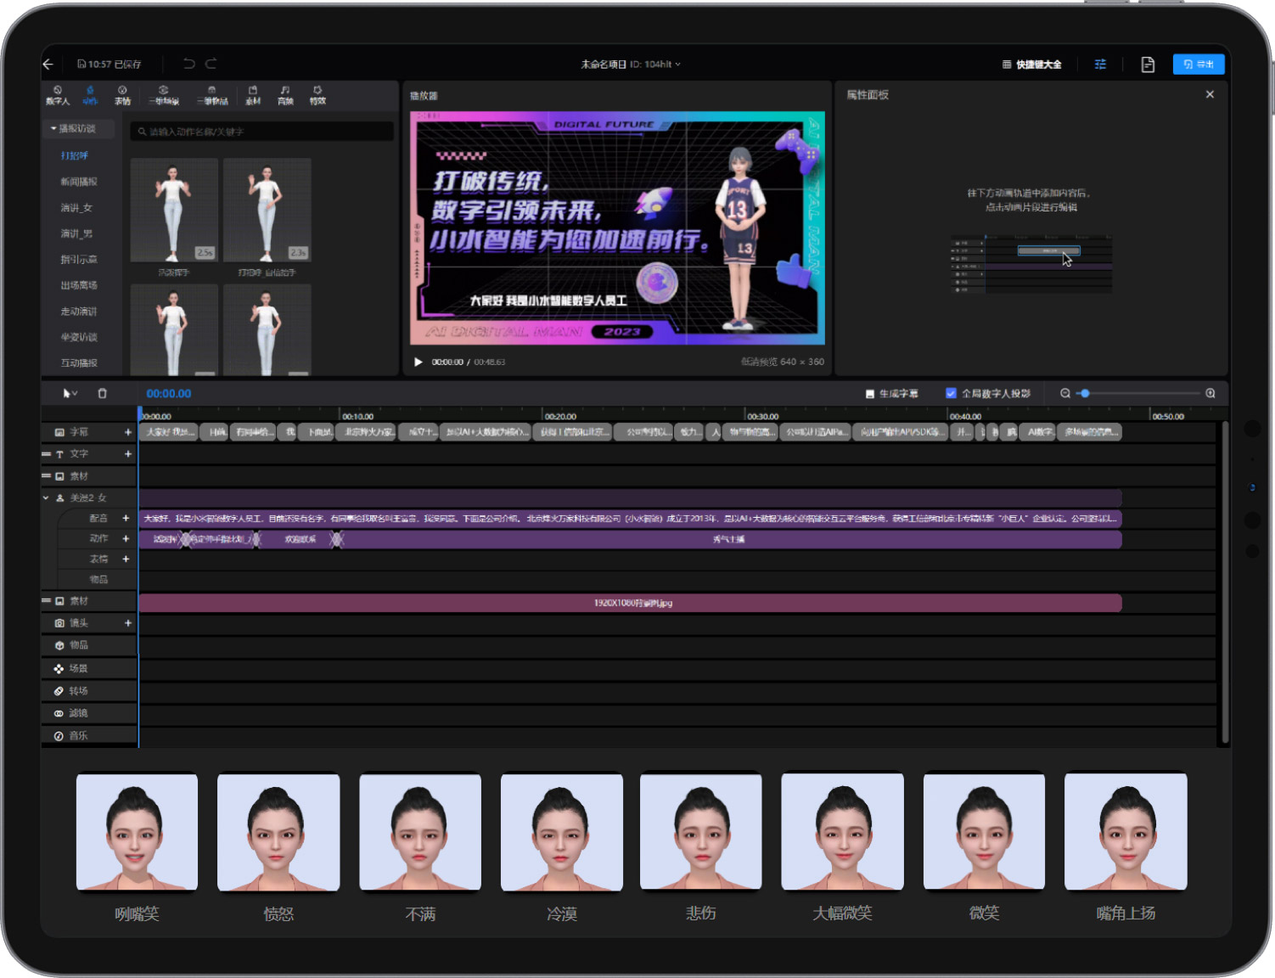Viewport: 1275px width, 978px height.
Task: Select the 演讲_女 action category
Action: pos(76,208)
